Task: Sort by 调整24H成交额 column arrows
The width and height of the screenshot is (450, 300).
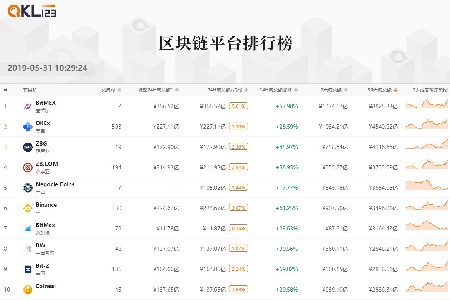Action: (177, 90)
